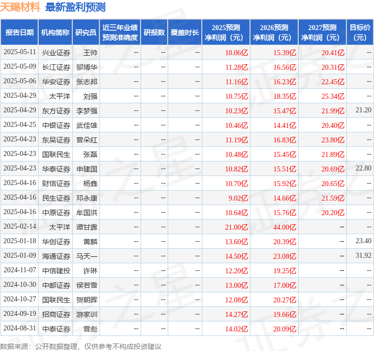Click the 2025预测净利润 column header
374x351 pixels.
pos(226,33)
